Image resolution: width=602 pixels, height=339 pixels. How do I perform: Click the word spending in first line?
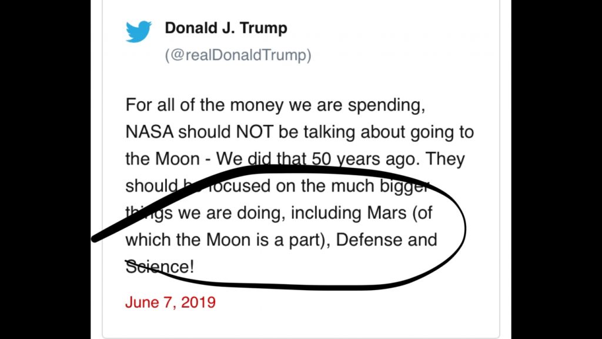point(387,106)
